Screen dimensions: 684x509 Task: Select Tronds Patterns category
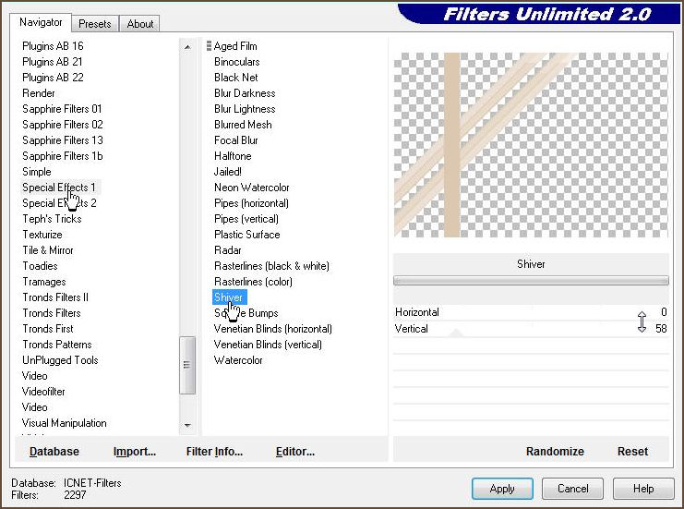[x=57, y=345]
